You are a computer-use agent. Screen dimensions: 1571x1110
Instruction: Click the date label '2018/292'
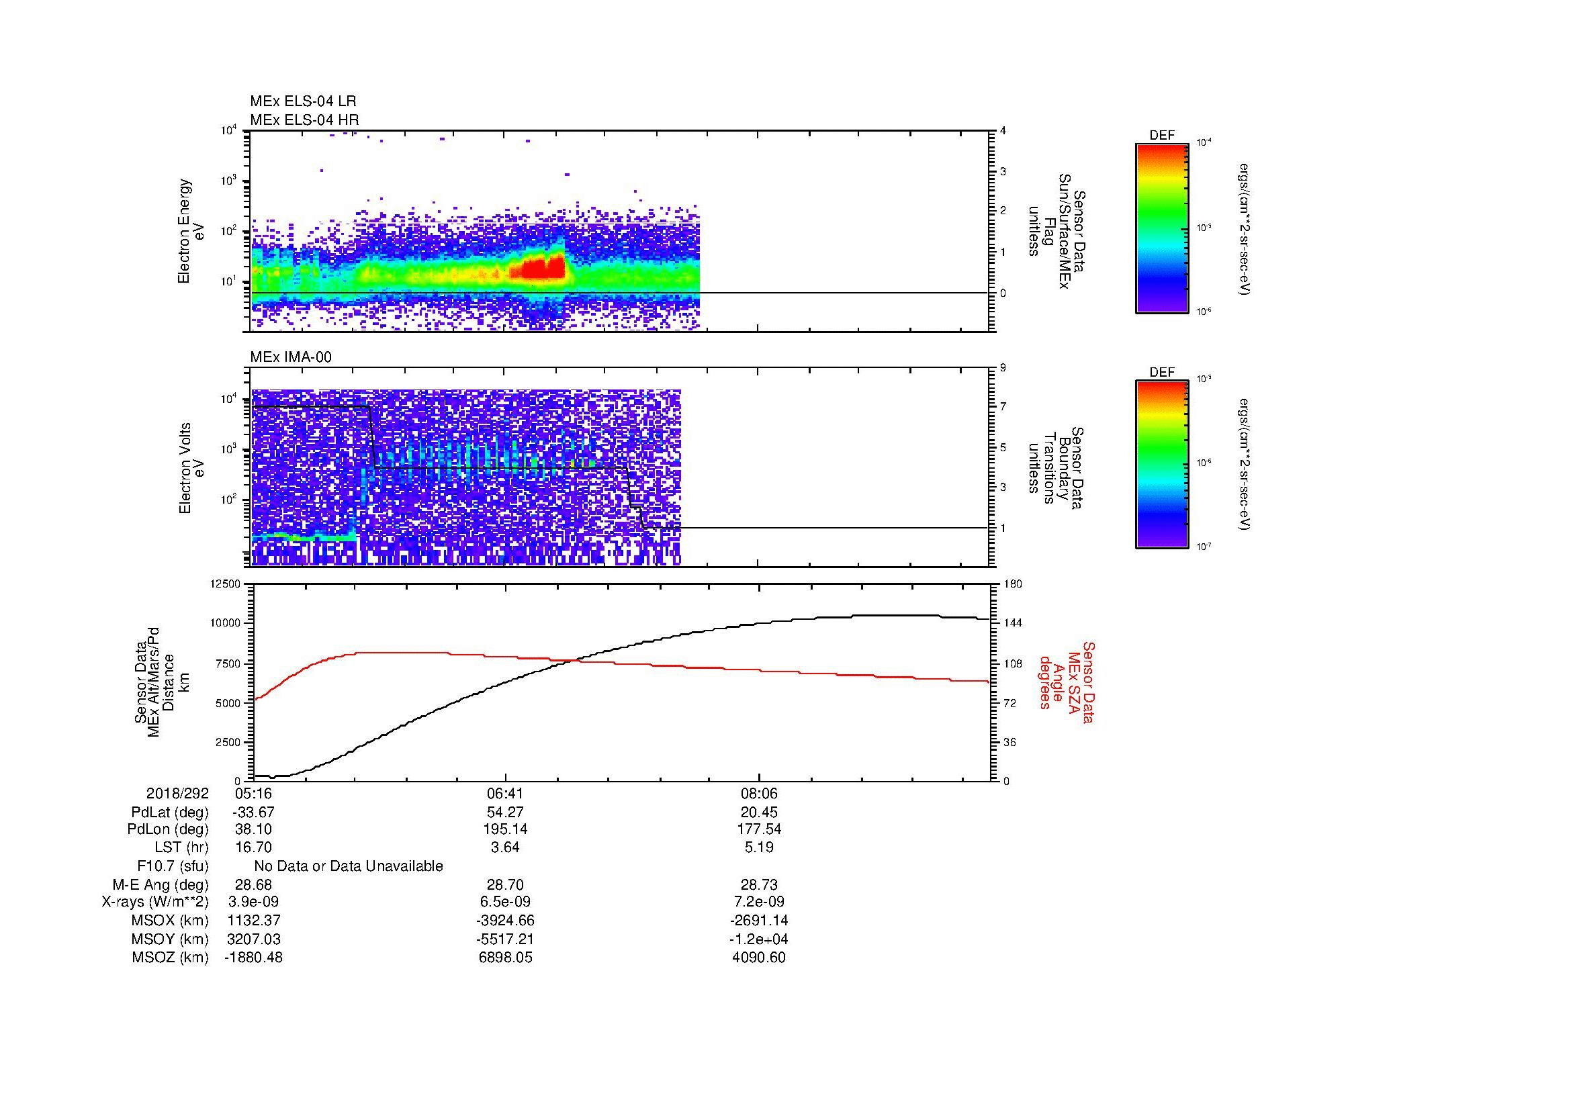click(177, 794)
